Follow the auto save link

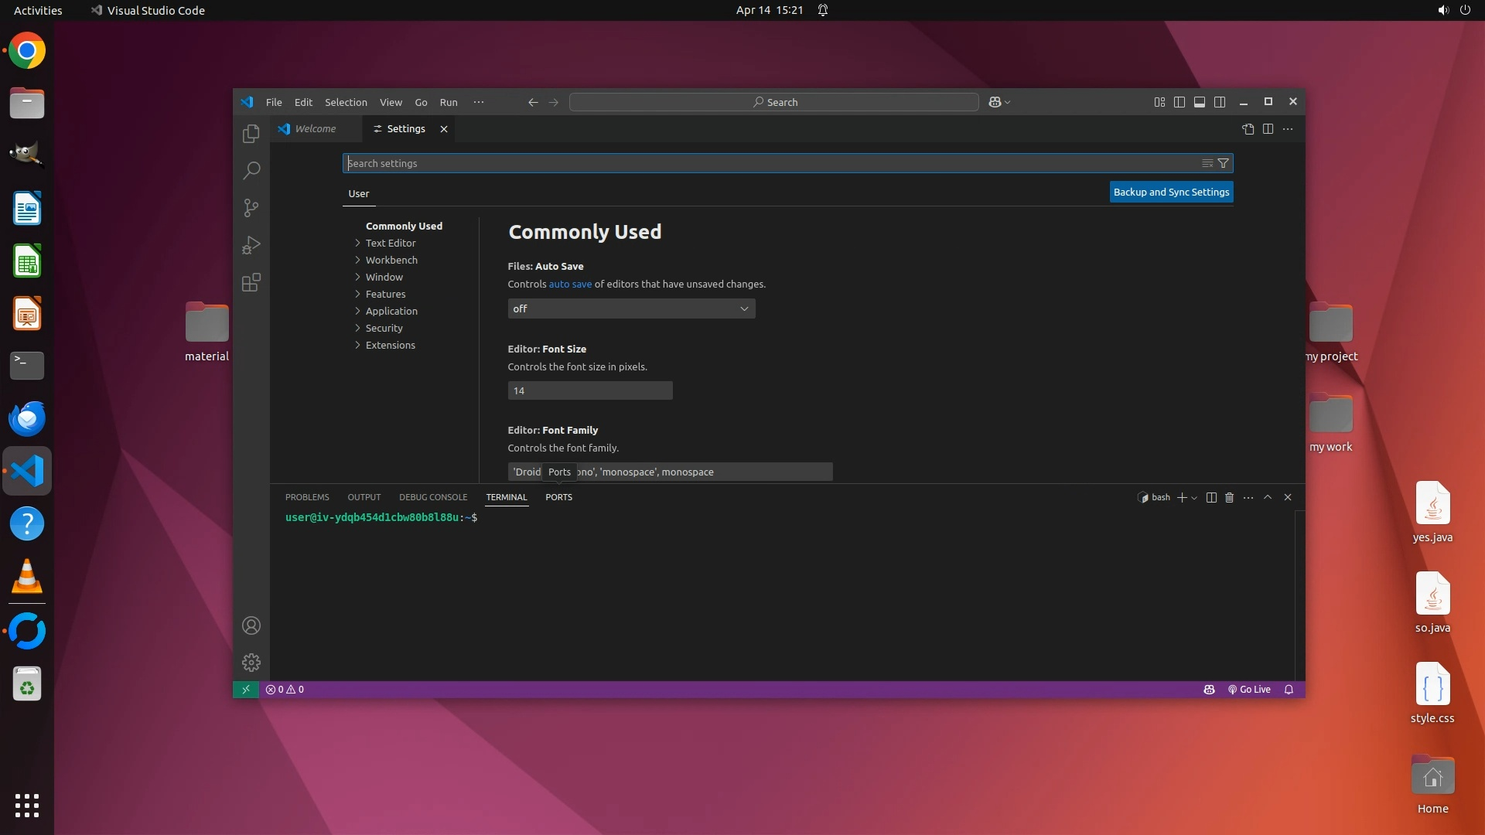[570, 284]
